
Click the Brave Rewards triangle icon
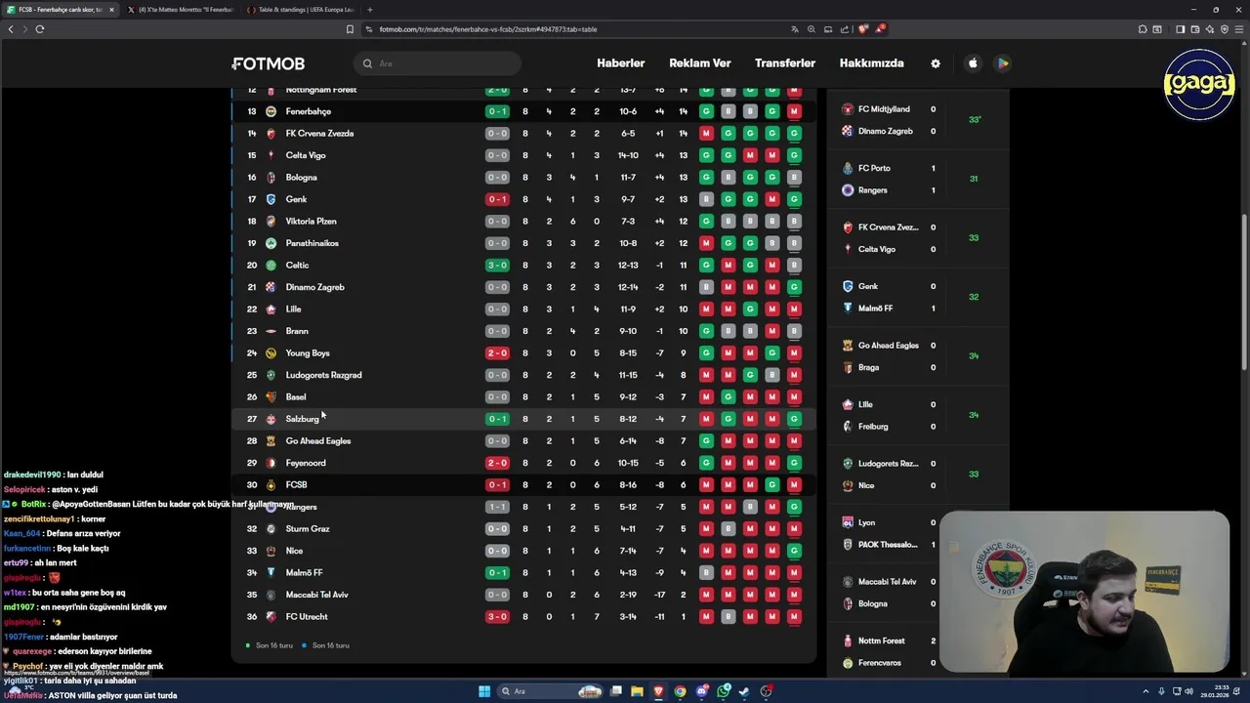(x=880, y=29)
